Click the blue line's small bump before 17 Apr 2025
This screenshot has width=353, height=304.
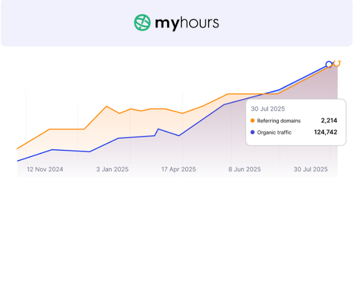[158, 129]
